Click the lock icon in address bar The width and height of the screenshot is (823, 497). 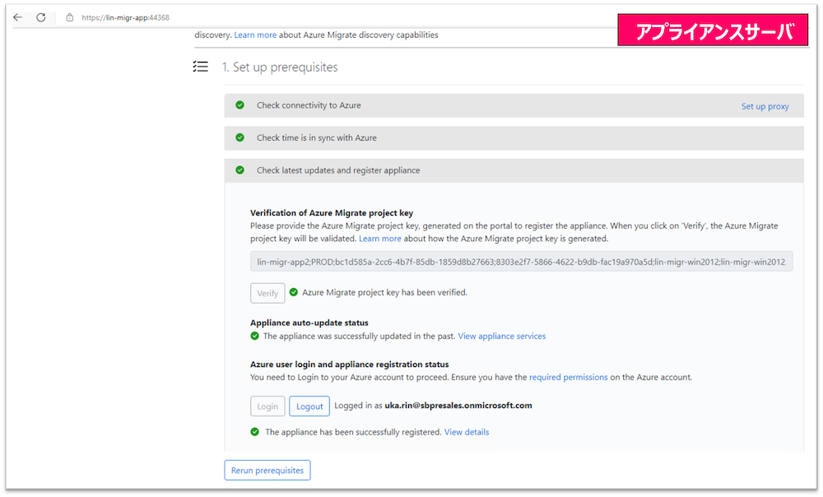click(70, 17)
